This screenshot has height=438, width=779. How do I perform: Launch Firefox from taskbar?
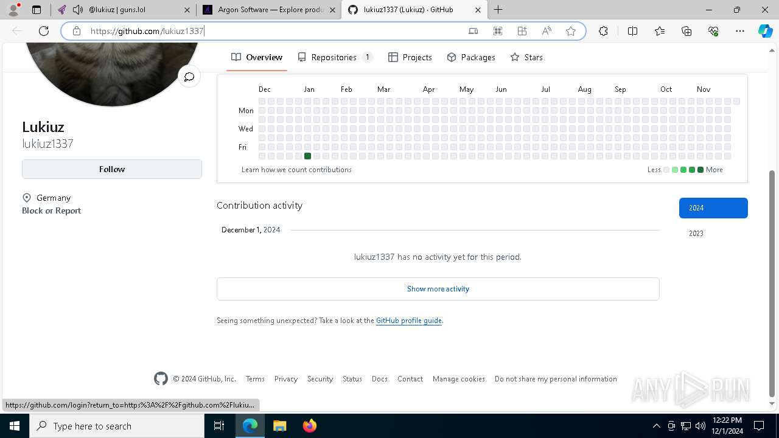pyautogui.click(x=309, y=426)
